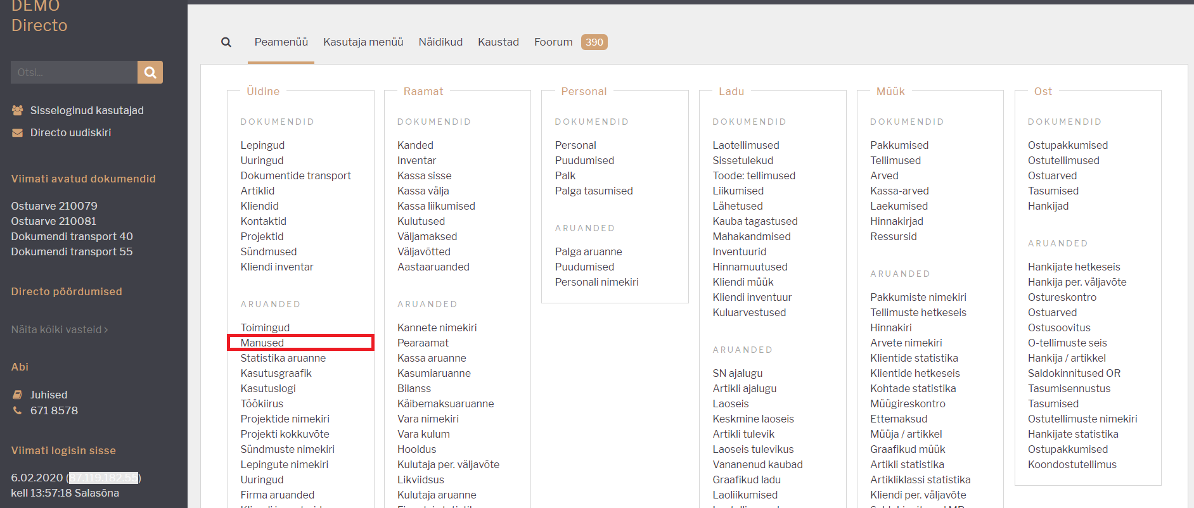The image size is (1194, 508).
Task: Open Projektide nimekiri report
Action: 285,419
